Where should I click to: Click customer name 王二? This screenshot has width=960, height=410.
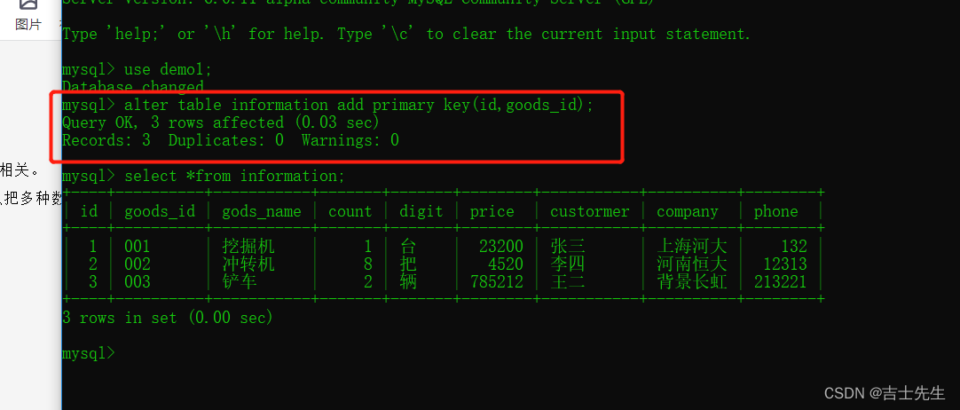568,282
